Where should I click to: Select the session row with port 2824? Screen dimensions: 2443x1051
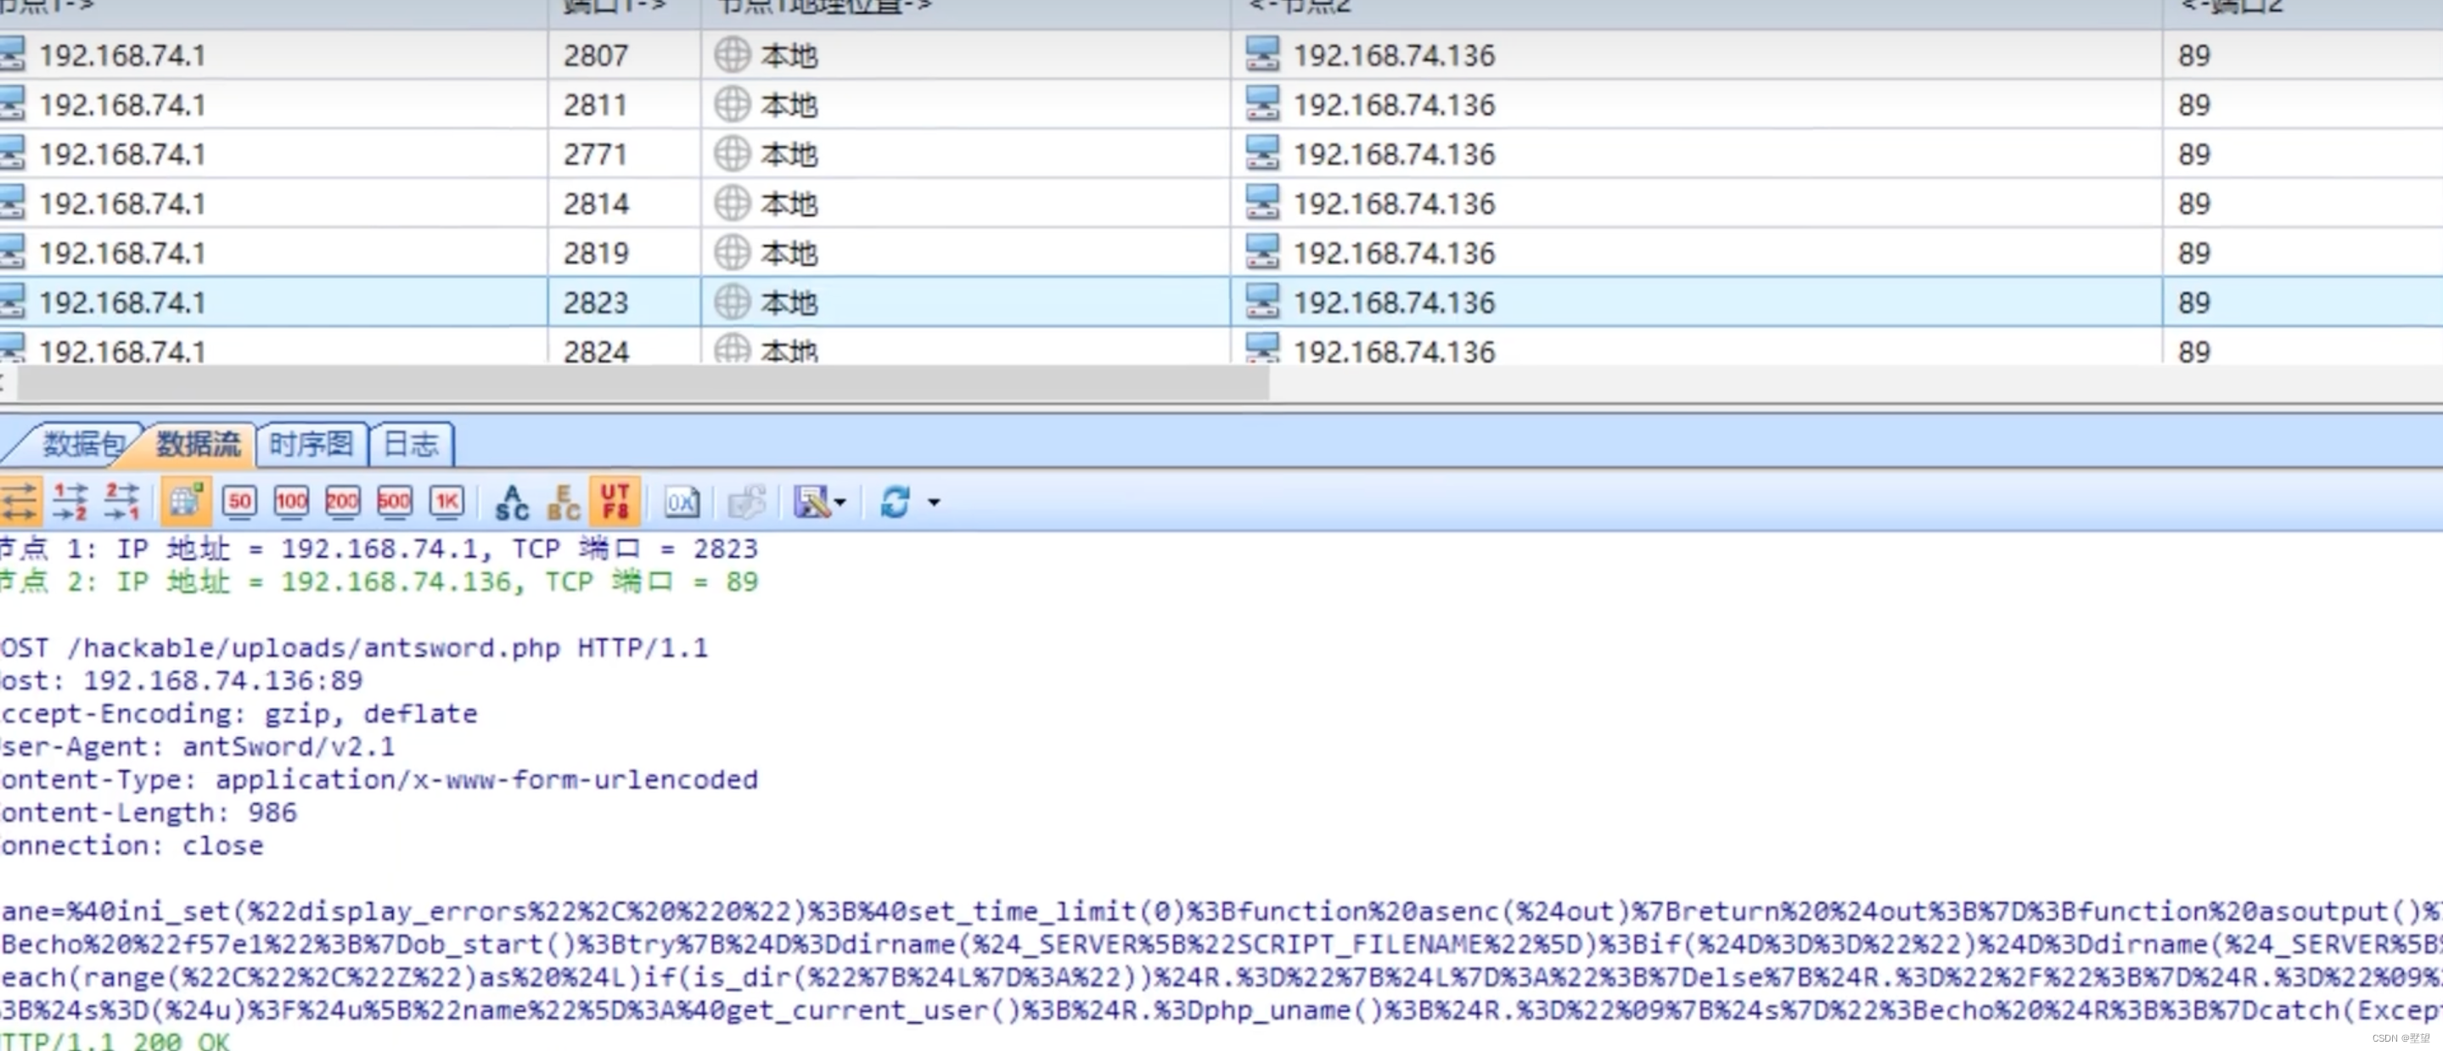point(1221,346)
